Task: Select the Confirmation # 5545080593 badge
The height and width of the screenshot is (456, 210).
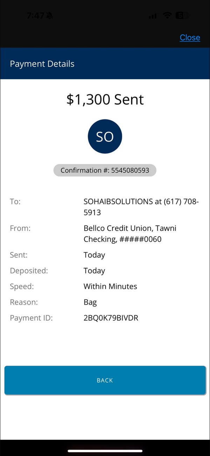Action: 105,170
